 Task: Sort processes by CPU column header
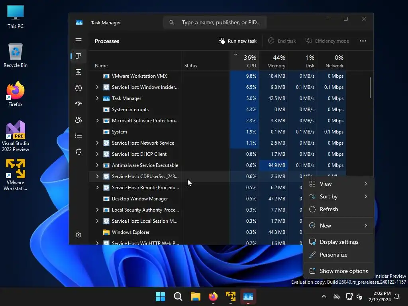pyautogui.click(x=245, y=61)
